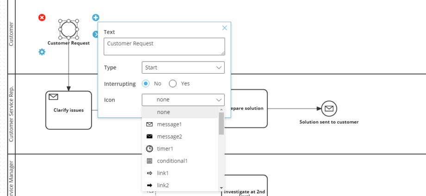The image size is (426, 196).
Task: Select link2 filled arrow option
Action: (x=163, y=185)
